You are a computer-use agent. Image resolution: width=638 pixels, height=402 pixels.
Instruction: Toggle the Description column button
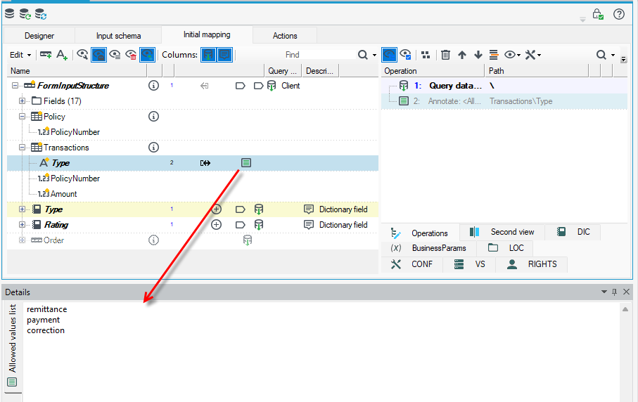point(224,55)
